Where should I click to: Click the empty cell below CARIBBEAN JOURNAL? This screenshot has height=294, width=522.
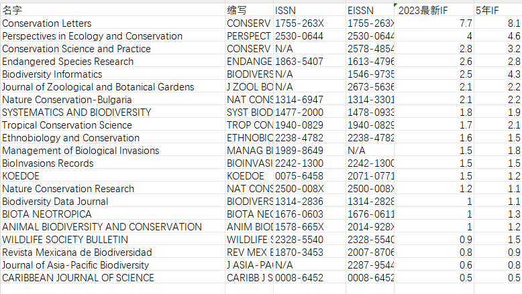click(x=113, y=289)
